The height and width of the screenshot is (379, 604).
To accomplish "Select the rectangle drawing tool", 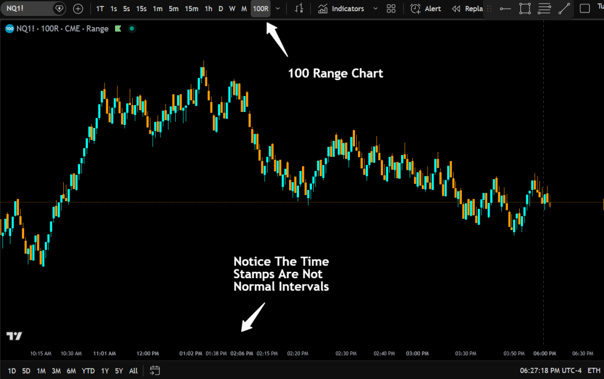I will pos(525,8).
